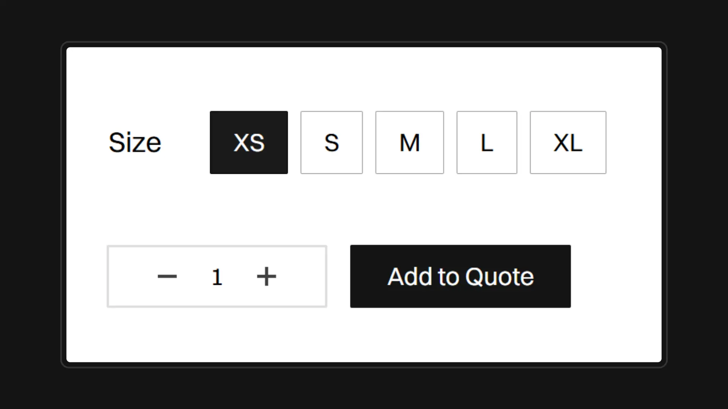Click the Size label text

135,142
